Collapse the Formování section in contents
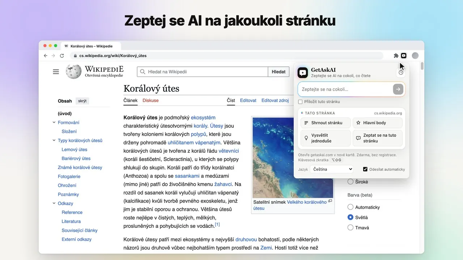 [54, 122]
